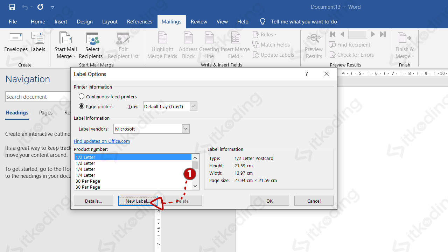Open the File tab
This screenshot has width=448, height=252.
click(13, 22)
